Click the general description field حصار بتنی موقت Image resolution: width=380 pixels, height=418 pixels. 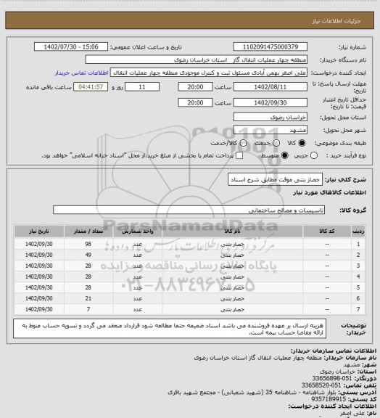tap(275, 179)
